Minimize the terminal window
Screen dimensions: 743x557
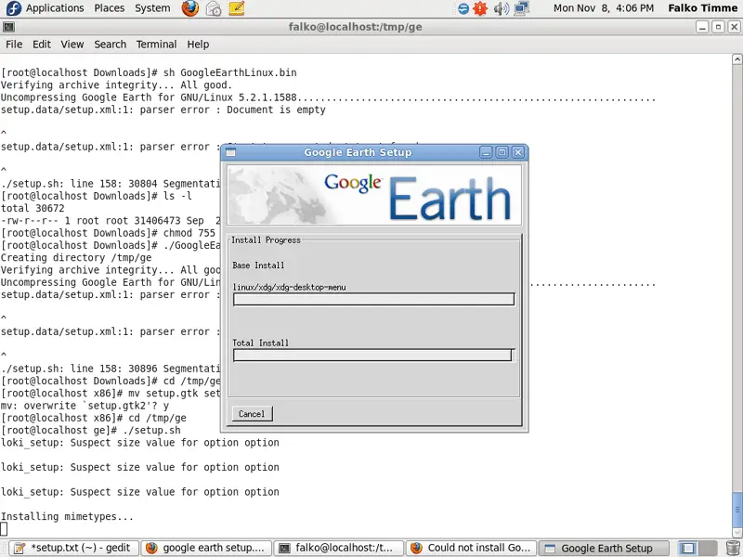point(702,27)
